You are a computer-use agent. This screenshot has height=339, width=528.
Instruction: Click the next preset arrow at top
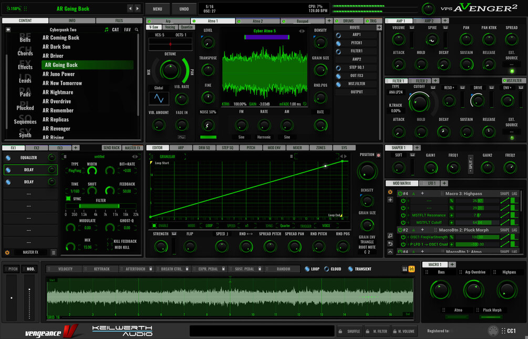pyautogui.click(x=138, y=8)
